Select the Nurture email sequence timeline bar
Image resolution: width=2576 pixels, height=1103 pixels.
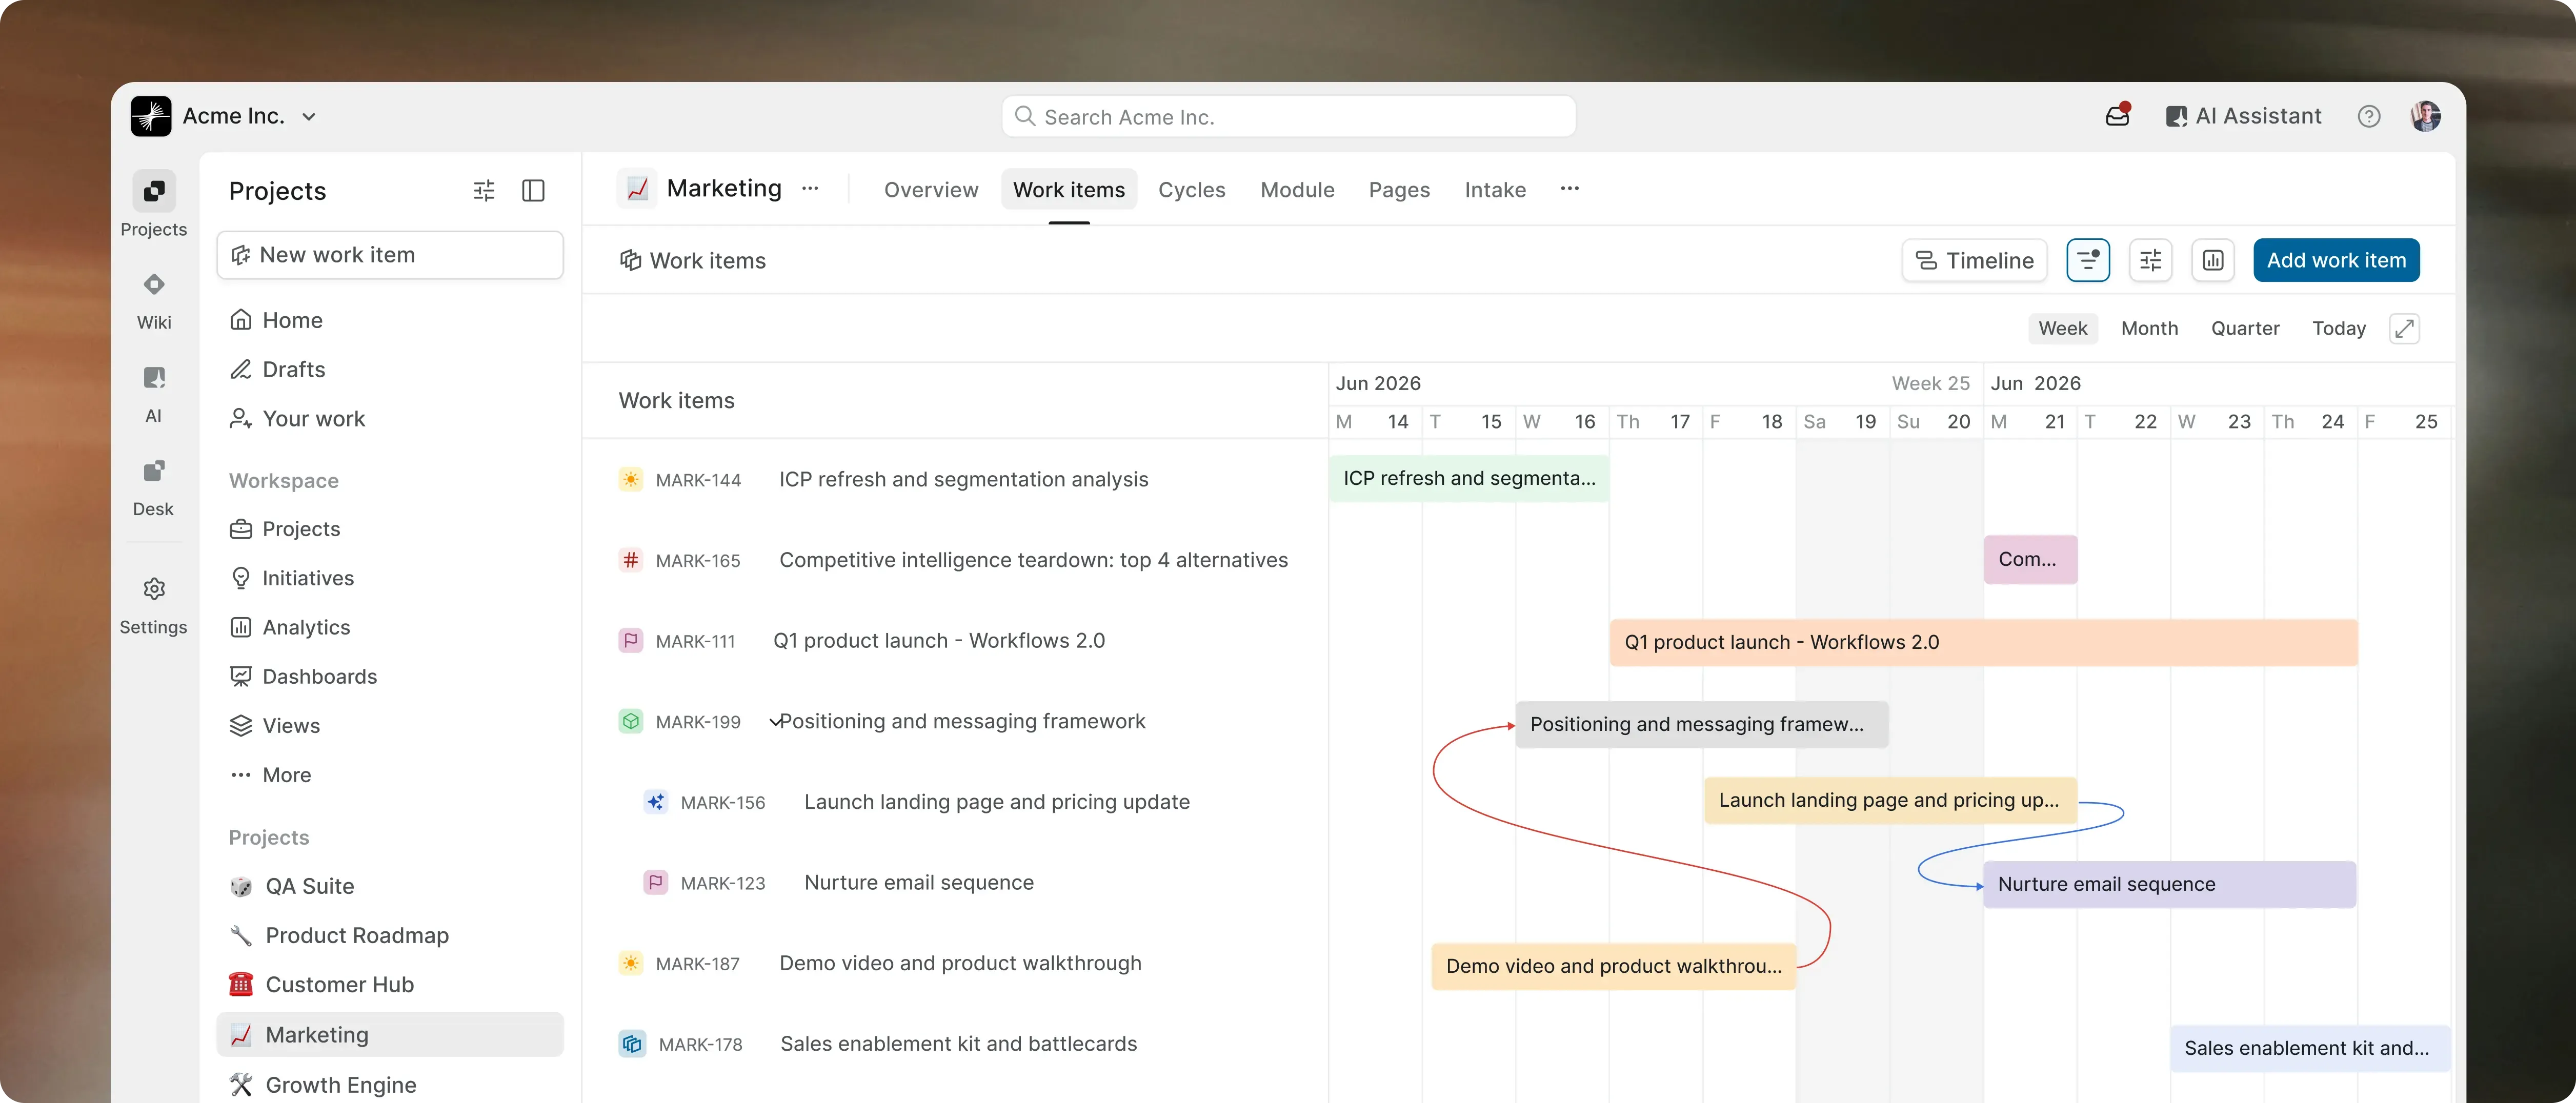[2169, 884]
